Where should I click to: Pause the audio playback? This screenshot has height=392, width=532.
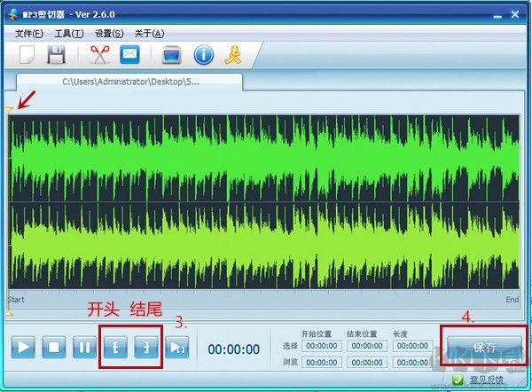[84, 347]
